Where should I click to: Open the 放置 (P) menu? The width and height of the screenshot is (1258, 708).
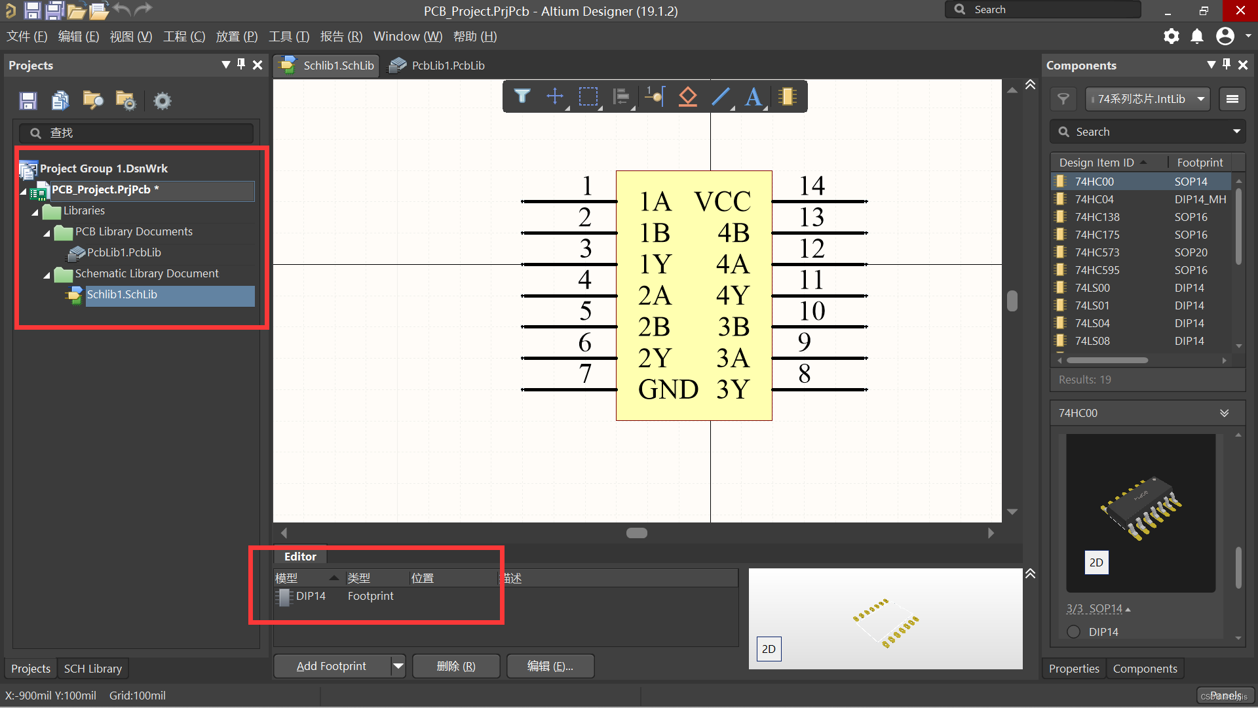(x=237, y=37)
